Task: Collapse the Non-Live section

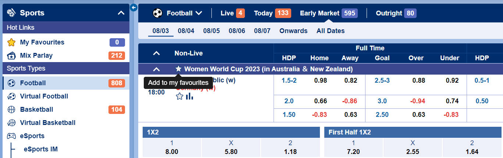Action: coord(156,53)
